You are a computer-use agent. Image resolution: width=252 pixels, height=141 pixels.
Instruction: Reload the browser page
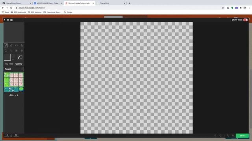click(11, 8)
